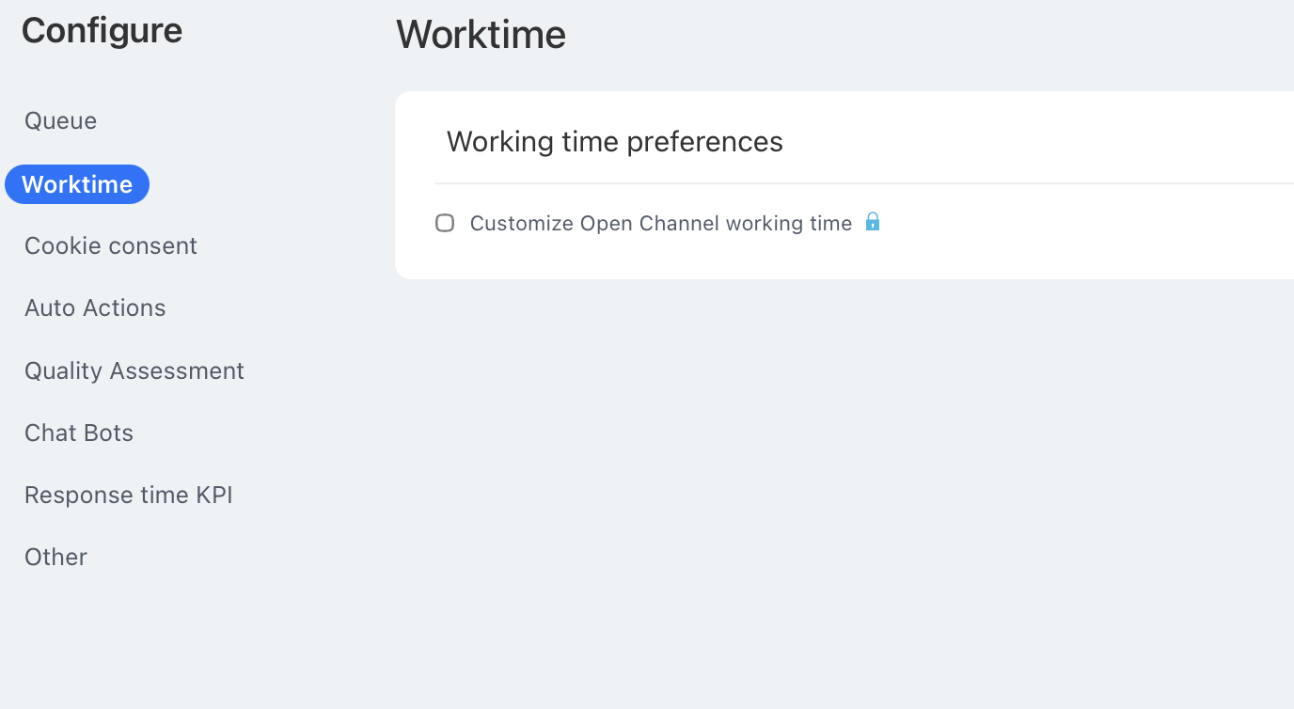Viewport: 1294px width, 709px height.
Task: Select the highlighted Worktime sidebar item
Action: pyautogui.click(x=77, y=184)
